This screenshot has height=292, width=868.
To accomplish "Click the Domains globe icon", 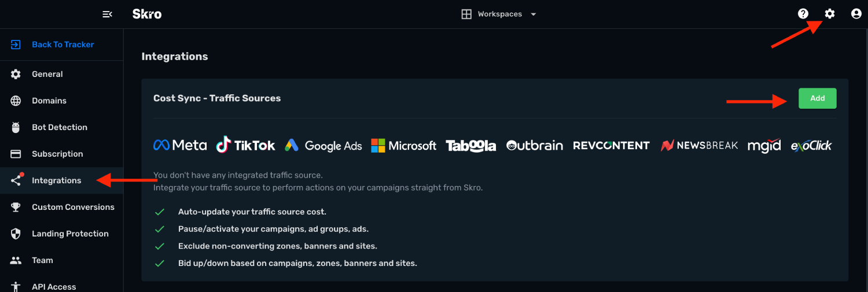I will click(x=16, y=101).
